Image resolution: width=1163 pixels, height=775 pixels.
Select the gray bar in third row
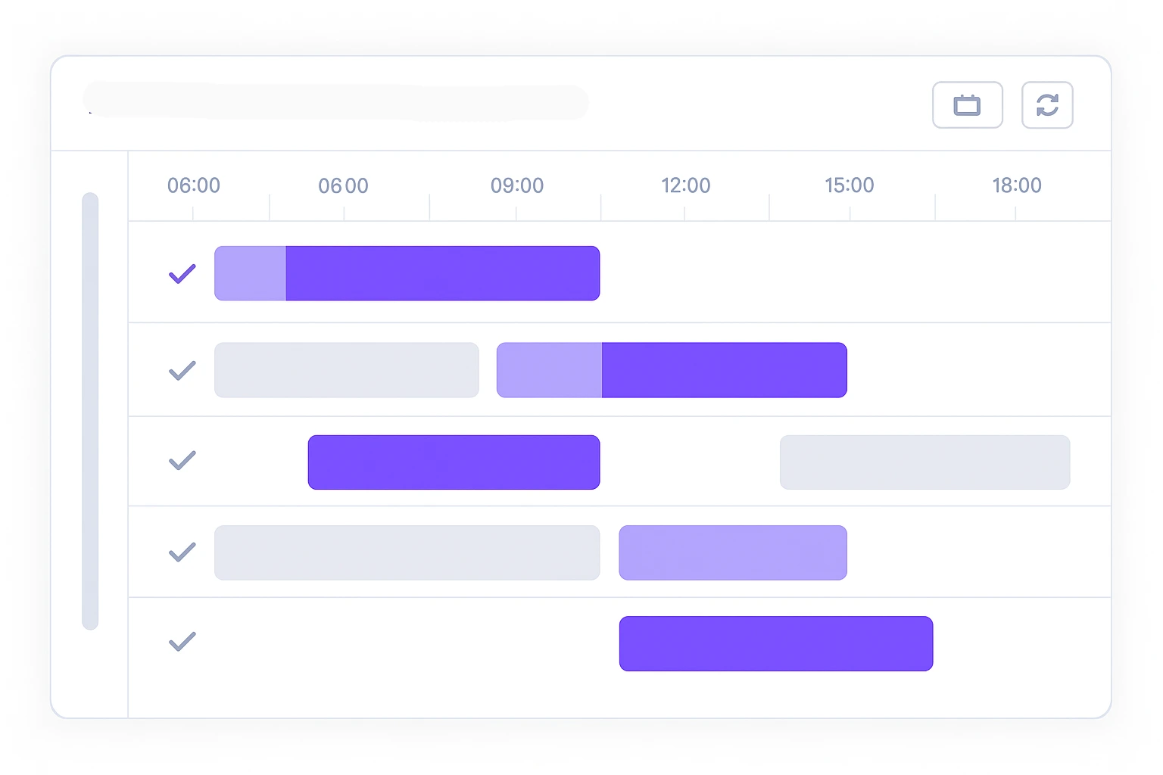point(924,462)
